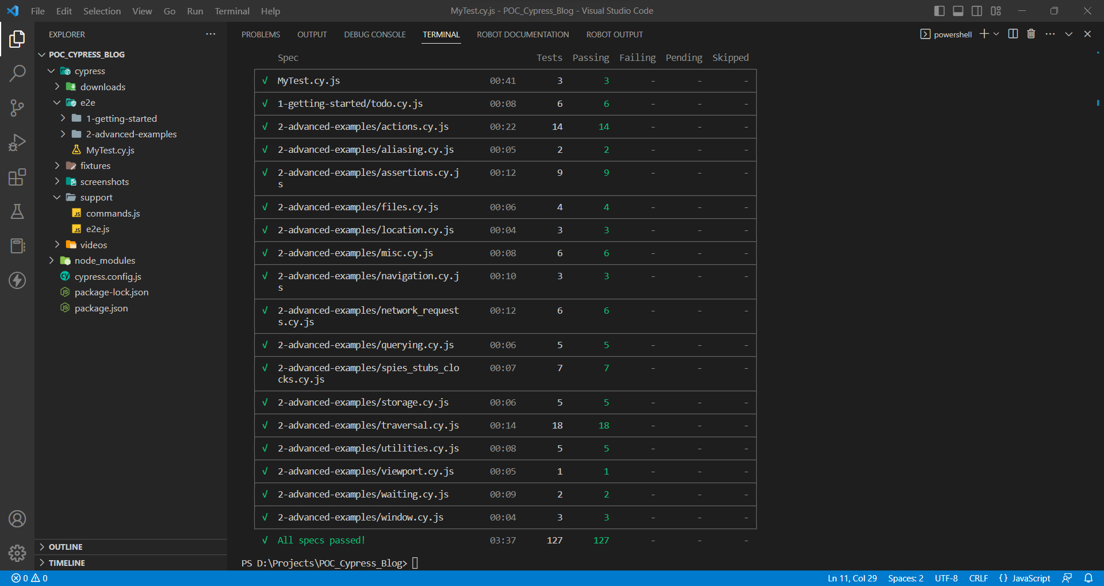Screen dimensions: 1104x586
Task: Expand the OUTLINE section
Action: click(131, 547)
